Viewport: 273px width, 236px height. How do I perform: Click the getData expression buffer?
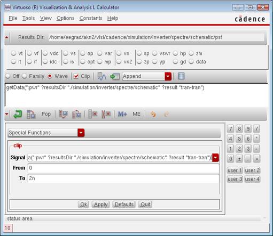(x=136, y=95)
